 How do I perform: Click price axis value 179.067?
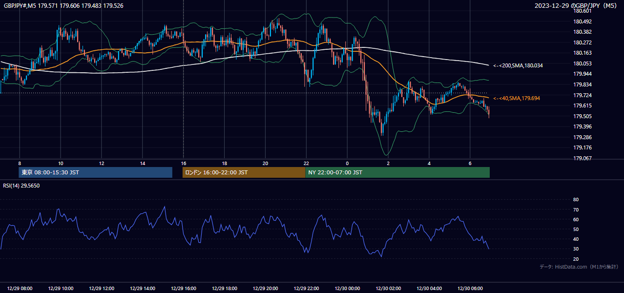(582, 158)
